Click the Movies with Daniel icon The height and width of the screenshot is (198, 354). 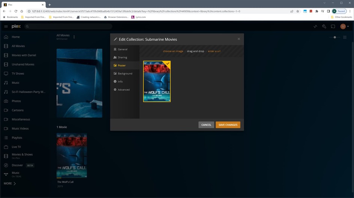pyautogui.click(x=6, y=55)
